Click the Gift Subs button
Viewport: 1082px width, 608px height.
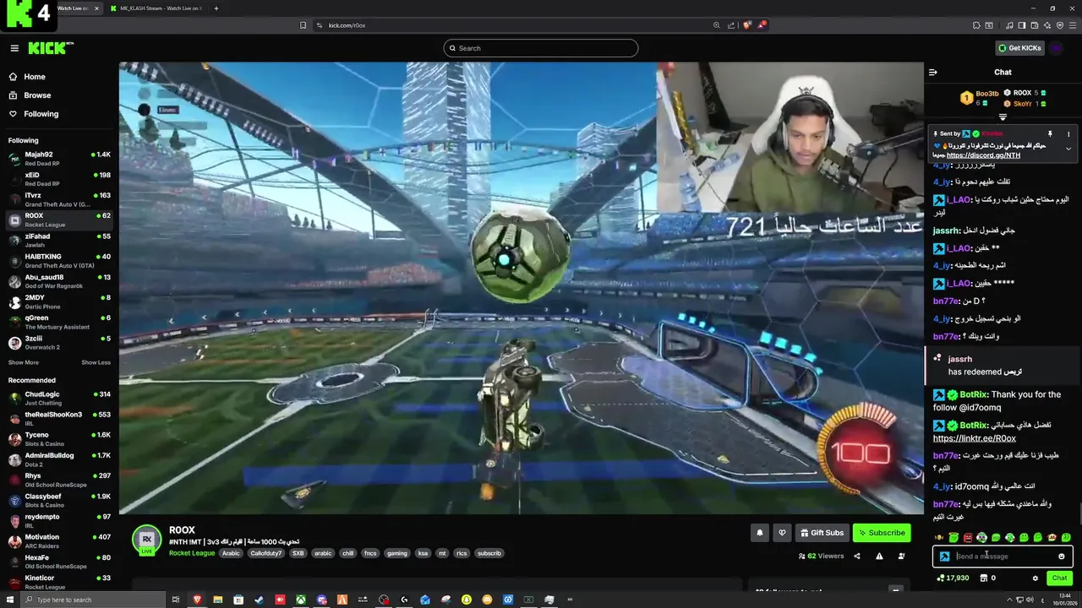click(x=822, y=533)
